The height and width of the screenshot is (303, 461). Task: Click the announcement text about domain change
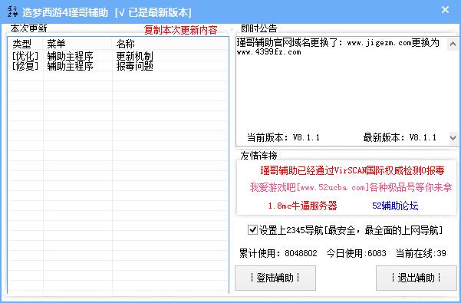point(338,47)
